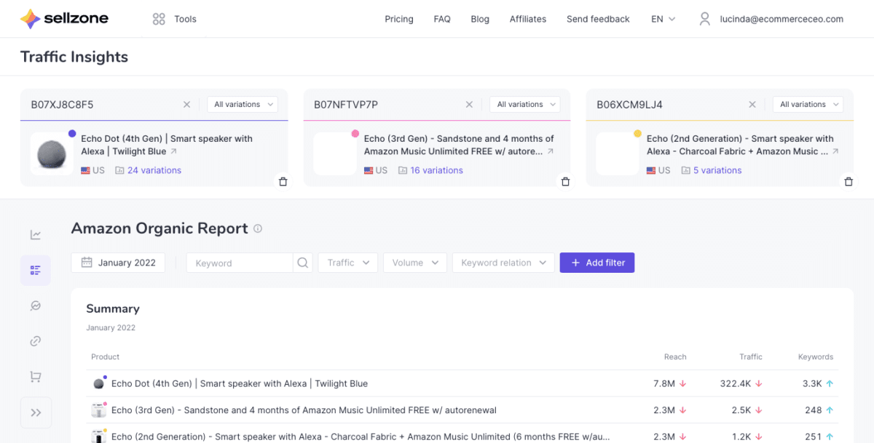Open user account lucinda@ecommerceceo.com
This screenshot has width=874, height=443.
click(x=782, y=19)
